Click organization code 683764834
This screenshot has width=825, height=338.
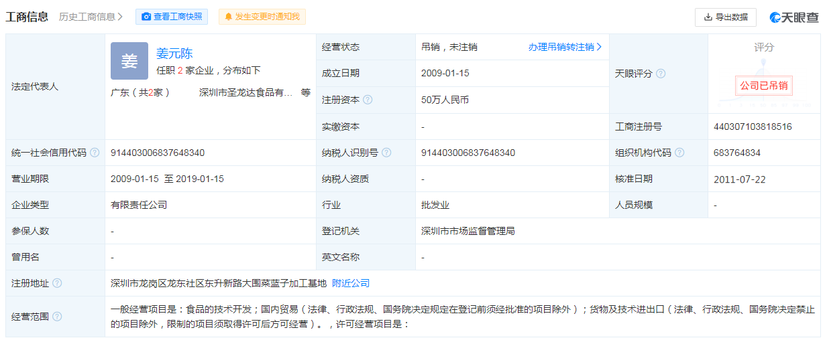[737, 153]
